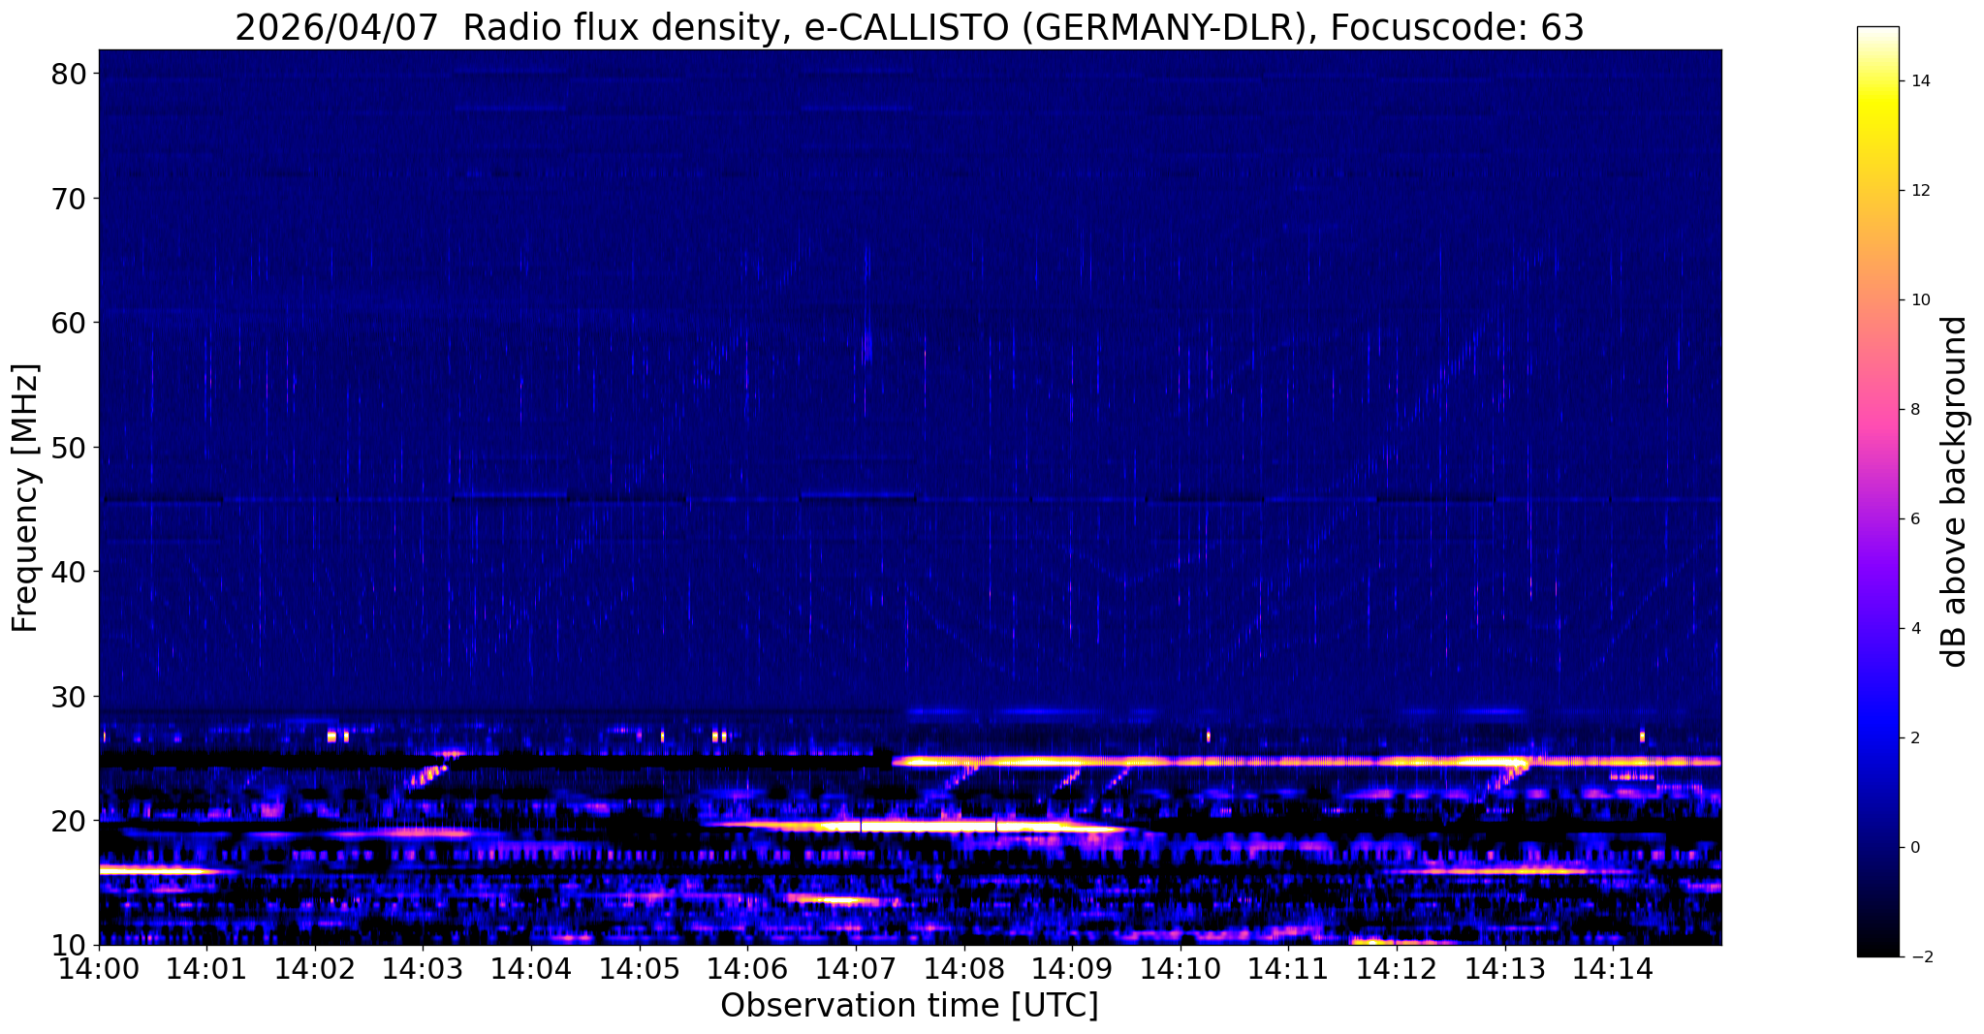1984x1034 pixels.
Task: Click the 14:05 time tick label
Action: pyautogui.click(x=639, y=967)
